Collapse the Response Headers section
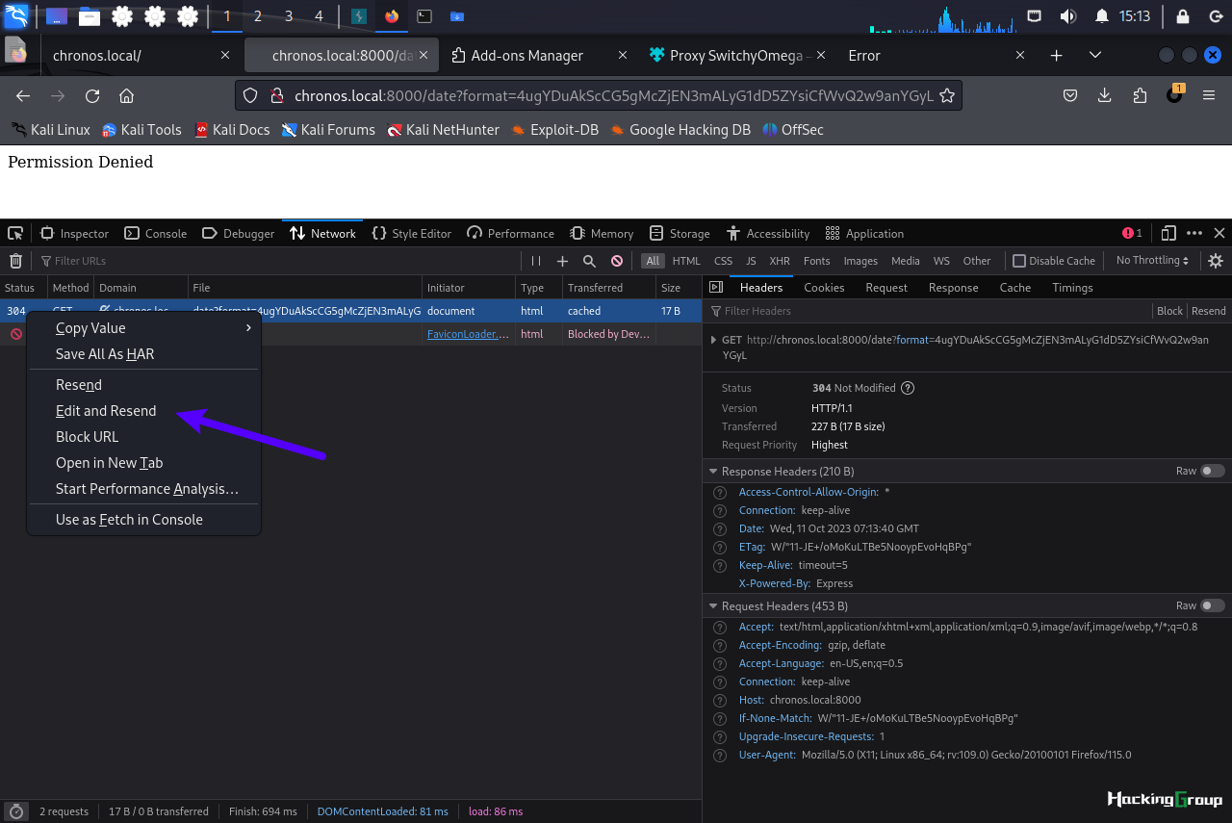 713,472
